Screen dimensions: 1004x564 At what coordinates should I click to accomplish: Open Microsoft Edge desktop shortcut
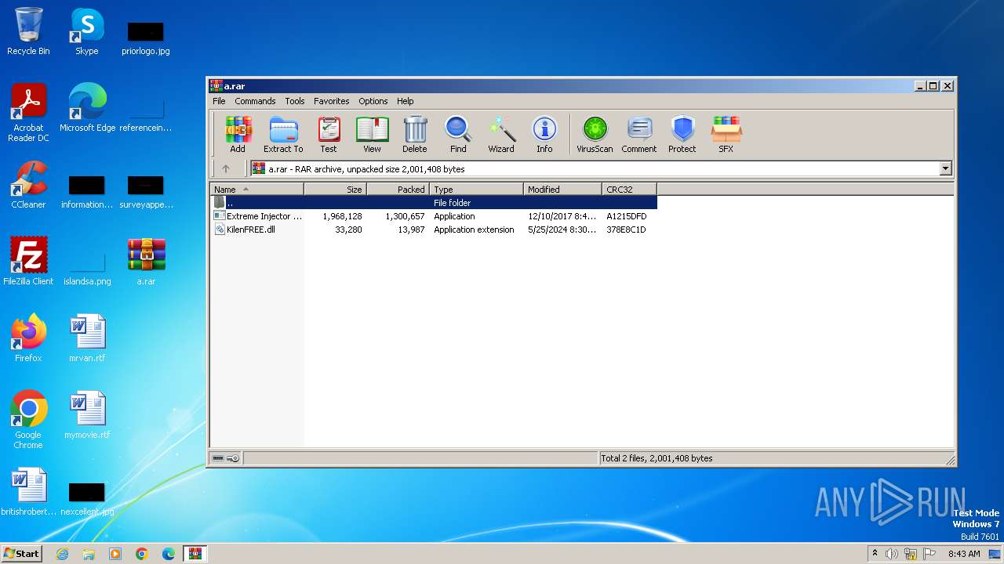click(x=87, y=109)
